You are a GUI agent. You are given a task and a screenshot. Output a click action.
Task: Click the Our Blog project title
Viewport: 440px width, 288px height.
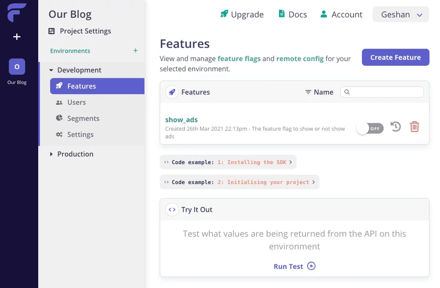(x=70, y=14)
